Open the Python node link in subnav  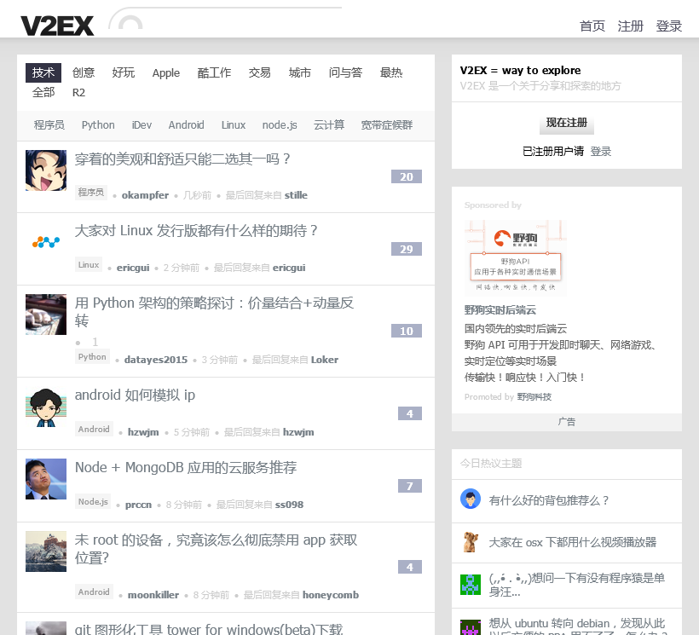pos(98,125)
